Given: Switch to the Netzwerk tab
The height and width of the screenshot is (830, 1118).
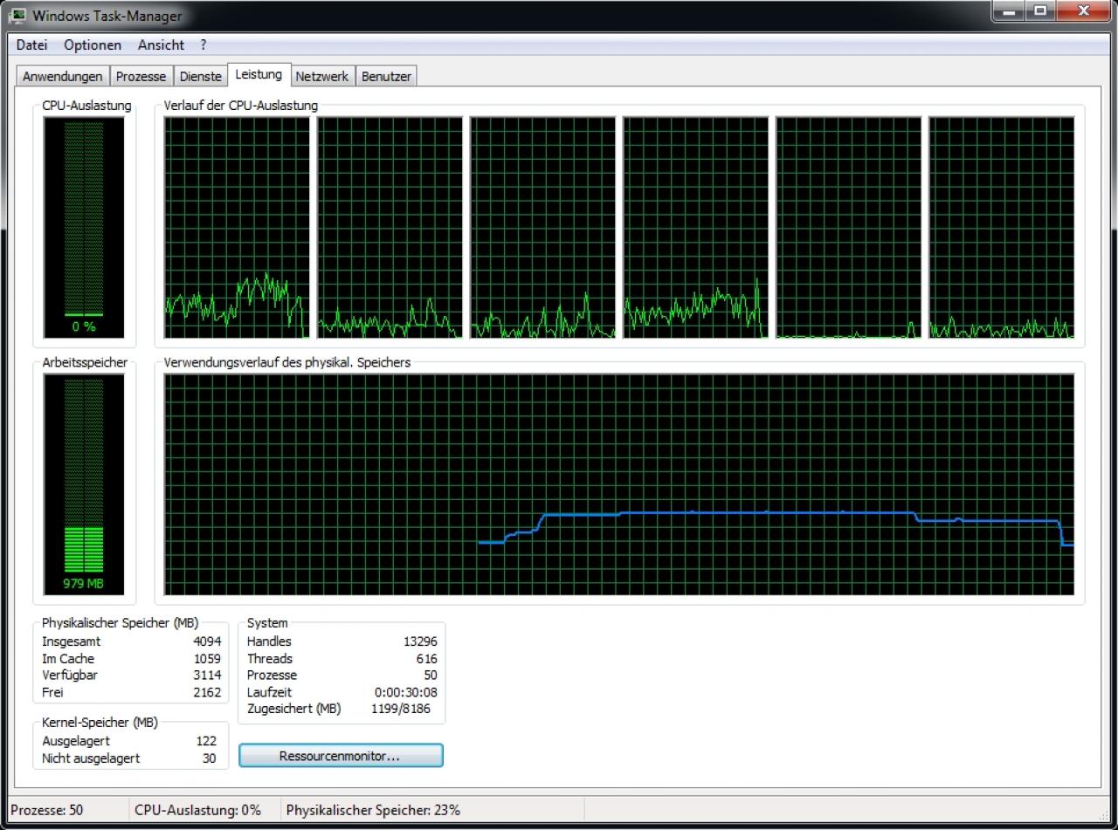Looking at the screenshot, I should [321, 76].
